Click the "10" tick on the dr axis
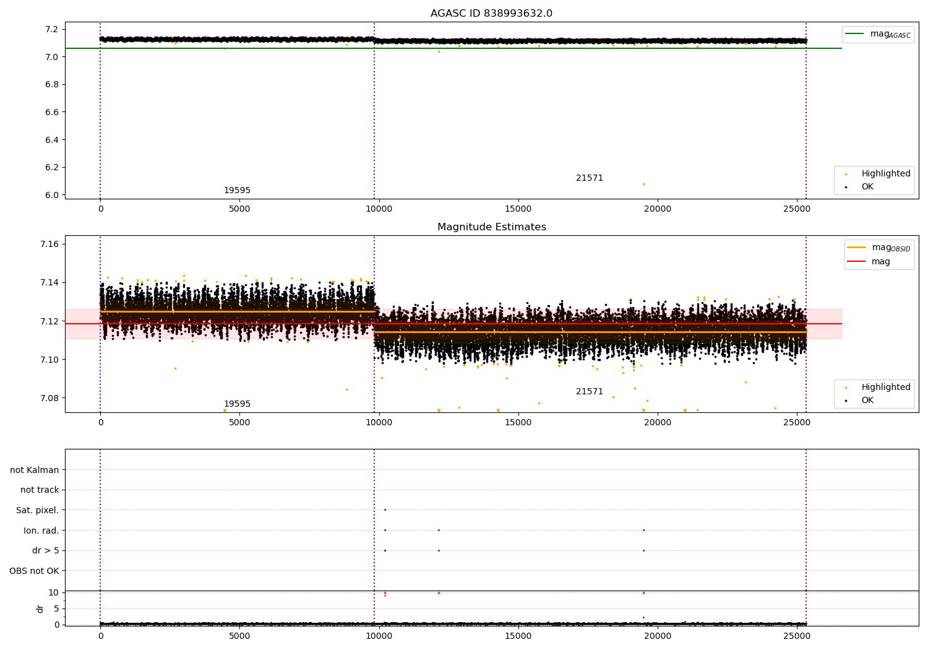This screenshot has height=650, width=928. (x=54, y=593)
